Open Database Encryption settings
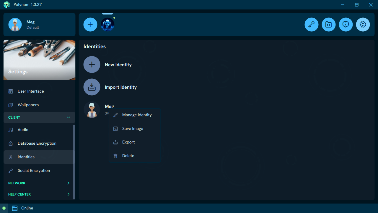 tap(37, 143)
